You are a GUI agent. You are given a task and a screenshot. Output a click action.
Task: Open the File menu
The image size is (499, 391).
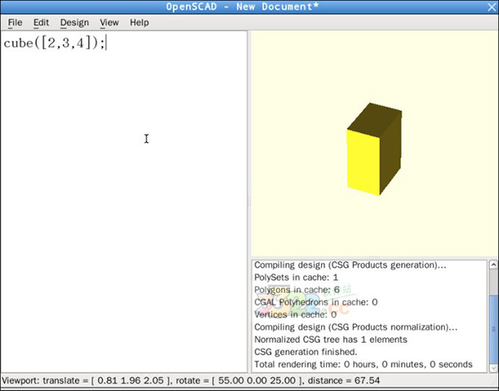pos(15,22)
